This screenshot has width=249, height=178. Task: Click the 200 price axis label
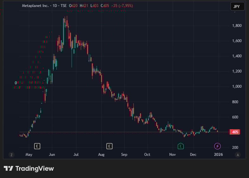[x=235, y=147]
